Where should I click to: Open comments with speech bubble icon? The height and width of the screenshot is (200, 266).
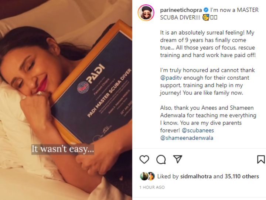[x=161, y=160]
